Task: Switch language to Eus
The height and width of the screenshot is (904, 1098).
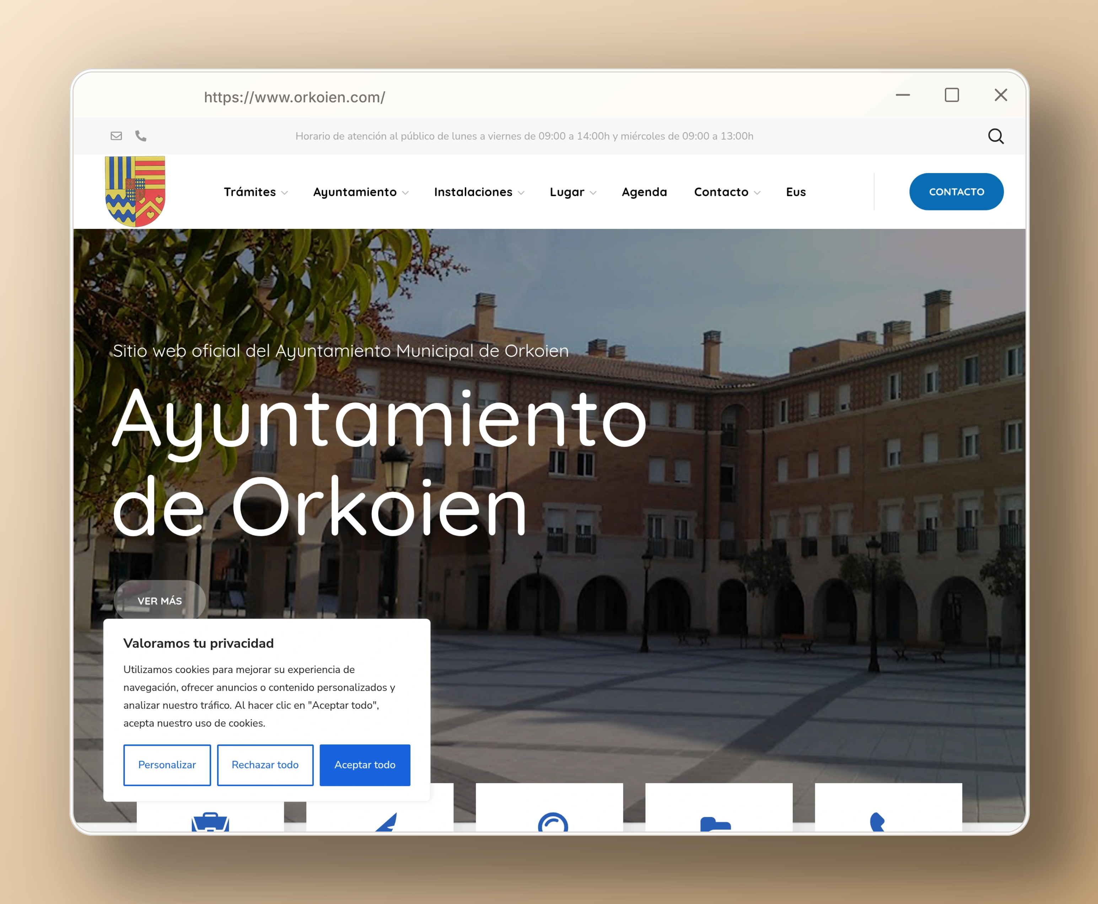Action: (796, 192)
